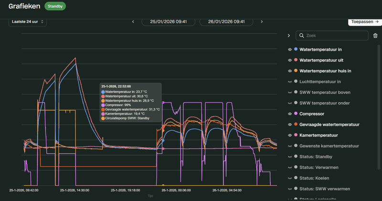Click the legend panel scrollbar
This screenshot has height=201, width=382.
pos(379,107)
